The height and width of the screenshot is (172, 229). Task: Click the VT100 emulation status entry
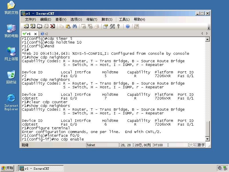161,145
